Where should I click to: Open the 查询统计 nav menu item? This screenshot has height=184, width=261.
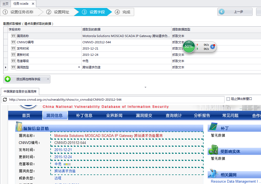tap(174, 115)
